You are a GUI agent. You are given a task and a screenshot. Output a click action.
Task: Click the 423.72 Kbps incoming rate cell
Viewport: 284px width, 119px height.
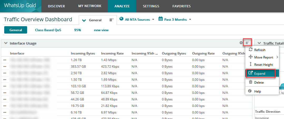110,67
